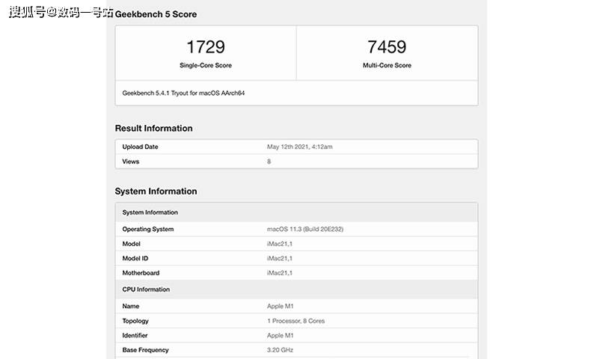Click the 7459 multi-core score number
The width and height of the screenshot is (591, 359).
point(387,47)
